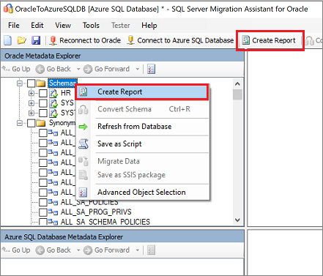Click object selection icon in Azure explorer toolbar
Screen dimensions: 323x276
pyautogui.click(x=152, y=250)
